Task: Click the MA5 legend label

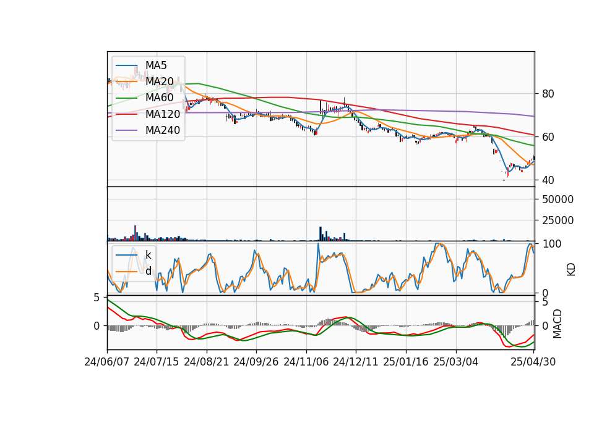Action: coord(156,65)
